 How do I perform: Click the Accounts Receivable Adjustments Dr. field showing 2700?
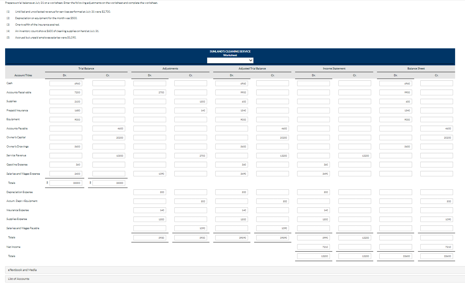click(x=149, y=92)
